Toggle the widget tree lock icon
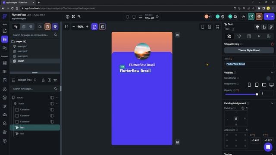 43,80
